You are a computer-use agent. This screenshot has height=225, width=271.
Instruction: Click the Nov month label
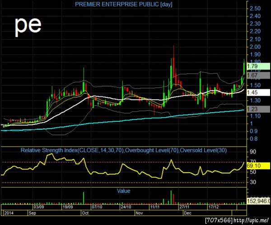(x=139, y=213)
